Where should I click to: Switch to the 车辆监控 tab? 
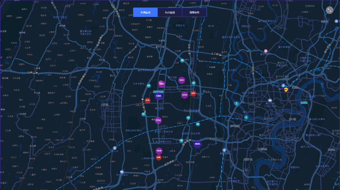tap(145, 13)
